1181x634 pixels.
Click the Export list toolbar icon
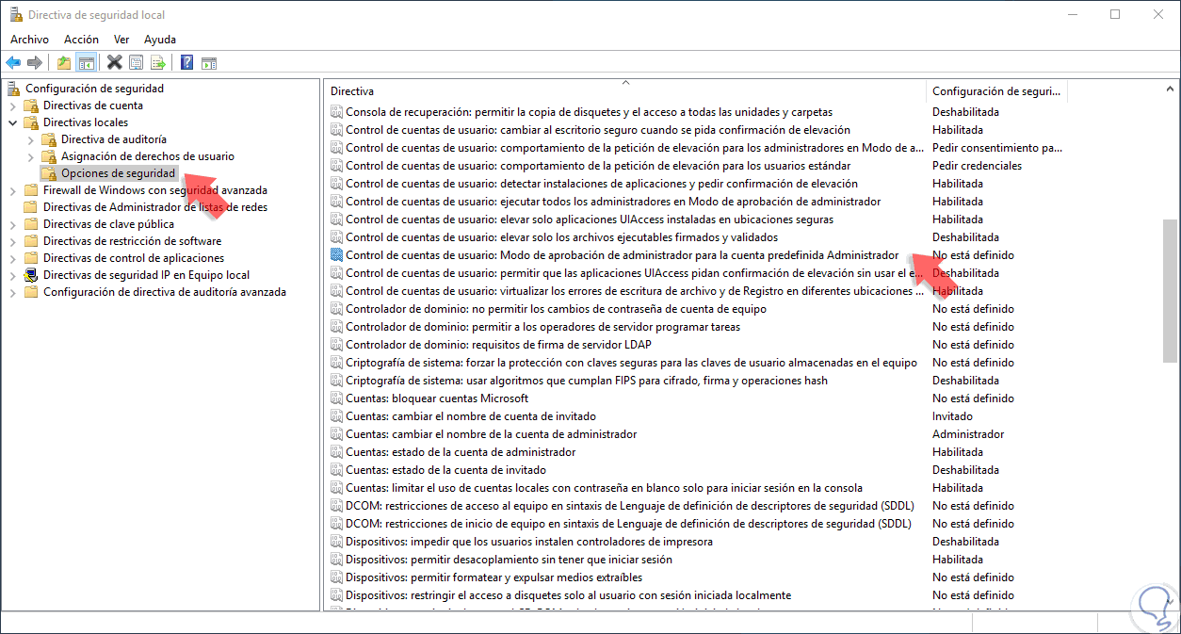tap(158, 63)
